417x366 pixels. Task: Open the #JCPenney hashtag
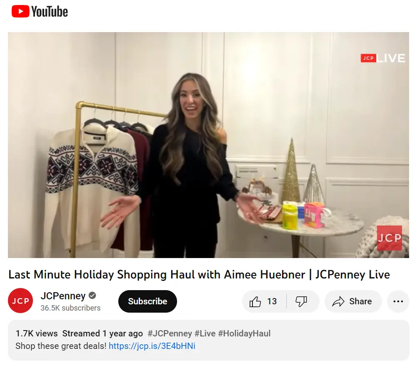coord(170,333)
